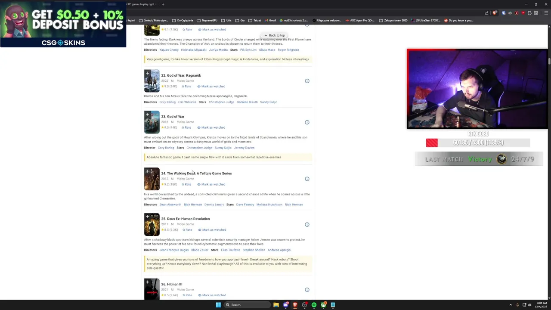Add Deus Ex: Human Revolution to watchlist

click(x=148, y=217)
